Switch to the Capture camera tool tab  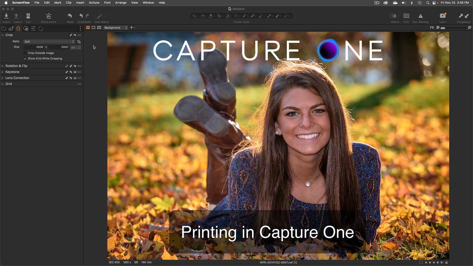click(x=11, y=28)
